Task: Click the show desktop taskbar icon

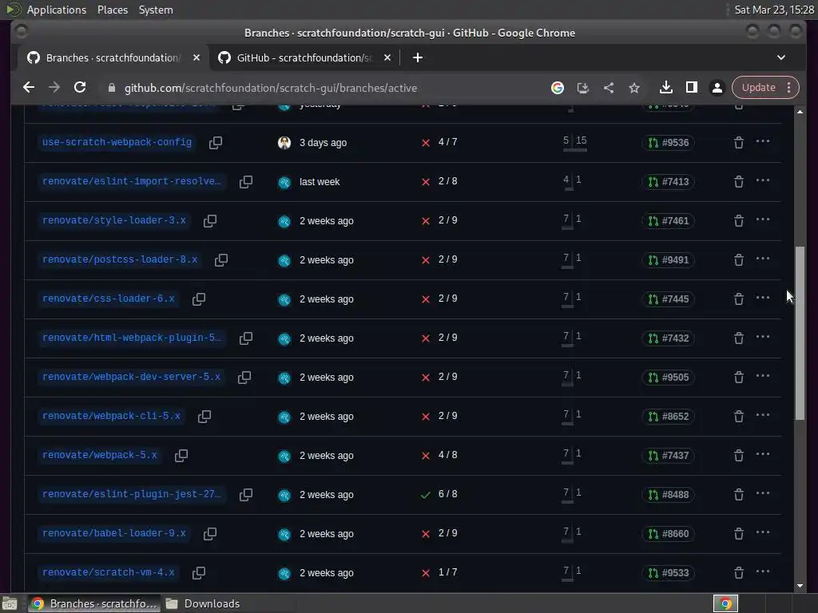Action: [10, 603]
